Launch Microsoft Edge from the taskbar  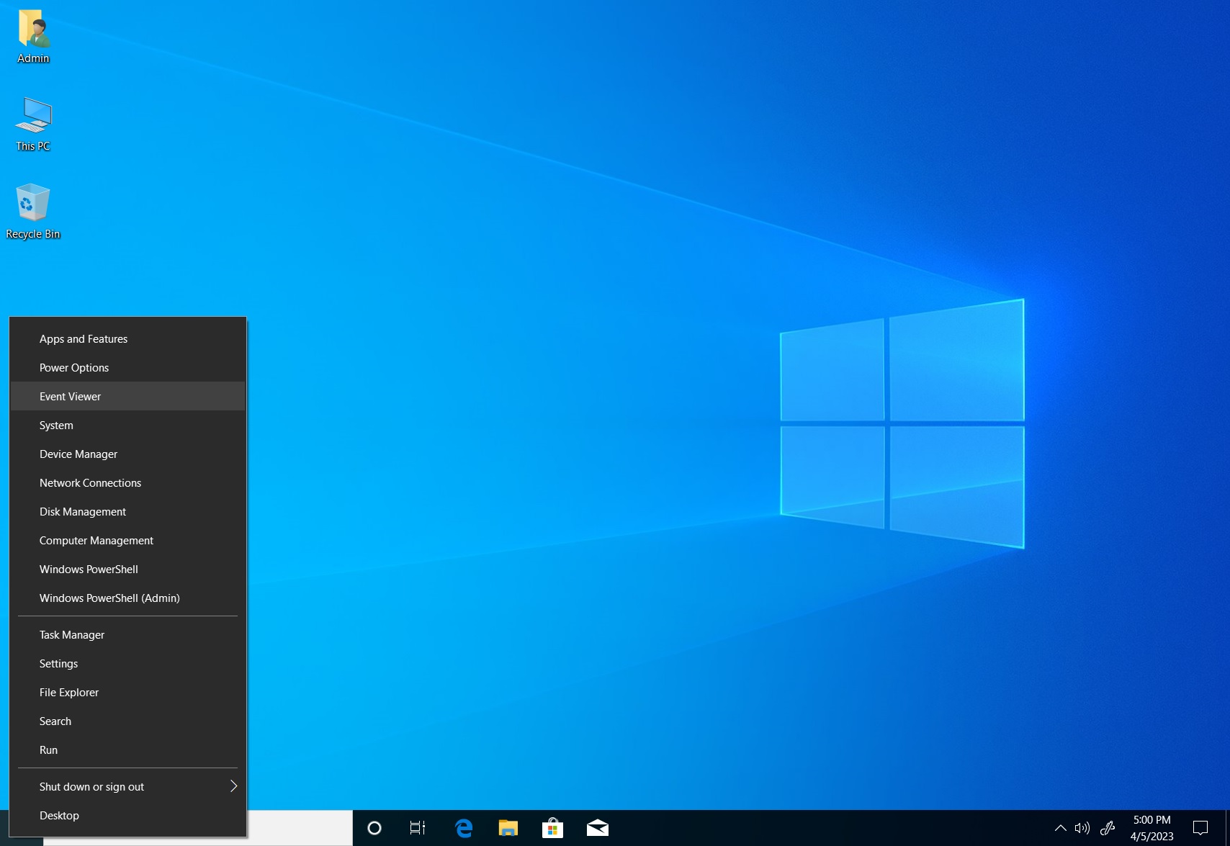pos(464,828)
